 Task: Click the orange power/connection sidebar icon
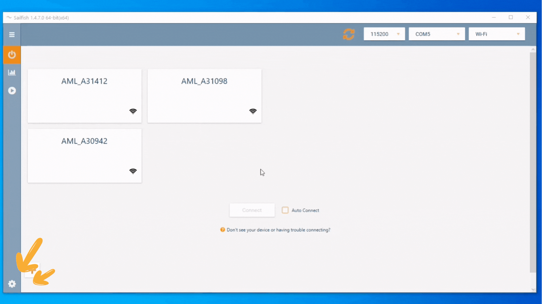point(12,54)
